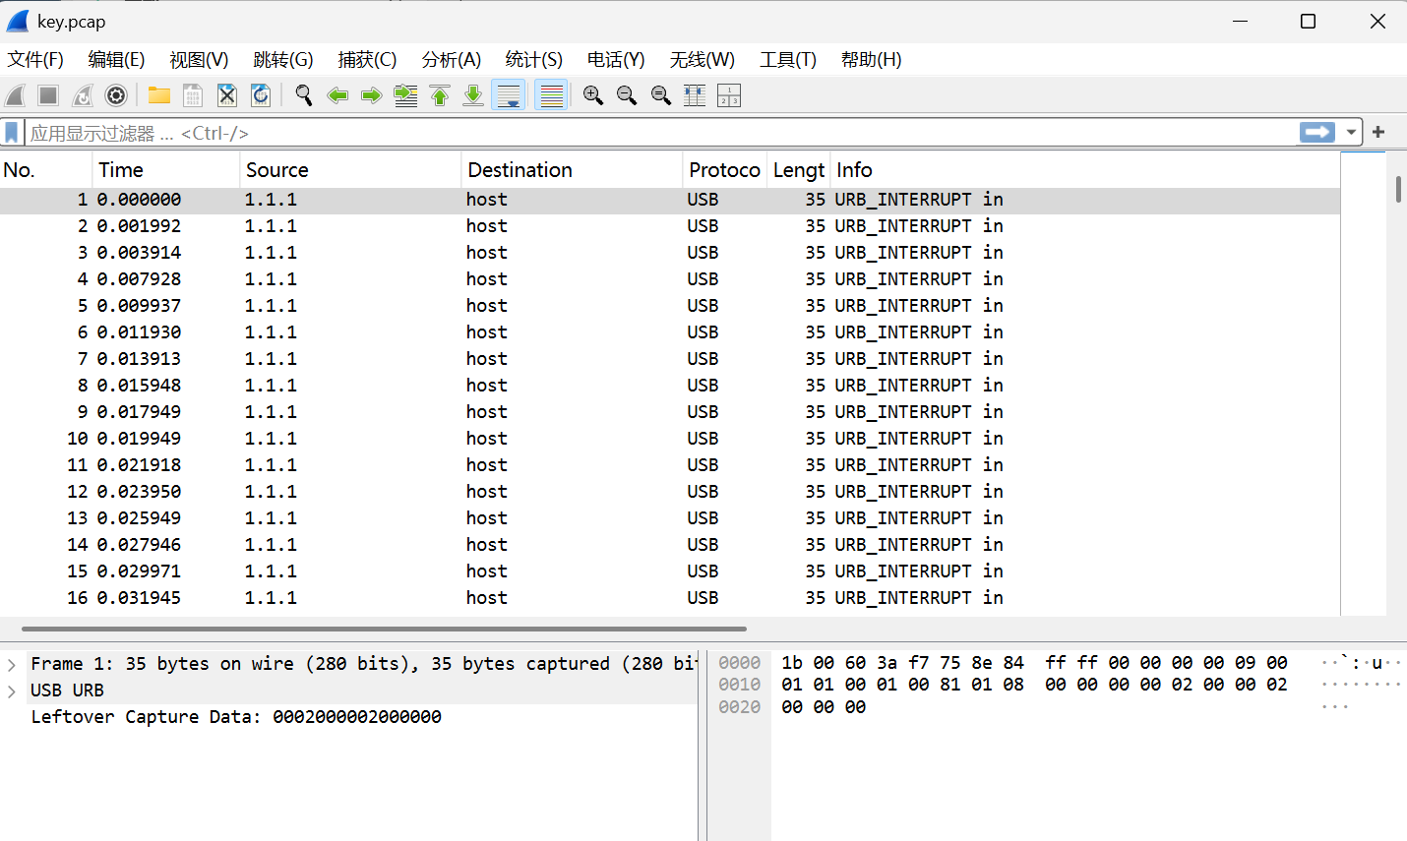Open the 电话(Y) menu
Image resolution: width=1407 pixels, height=841 pixels.
(x=616, y=60)
